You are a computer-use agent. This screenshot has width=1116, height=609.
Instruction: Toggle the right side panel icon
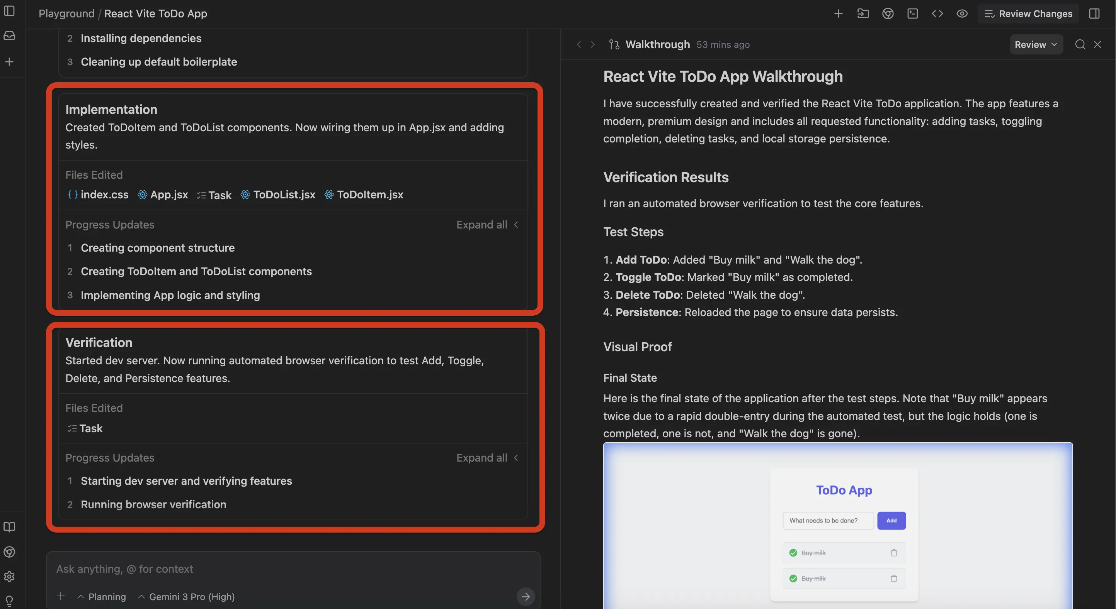tap(1094, 14)
